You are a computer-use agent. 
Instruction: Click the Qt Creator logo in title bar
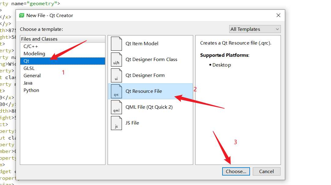click(22, 15)
